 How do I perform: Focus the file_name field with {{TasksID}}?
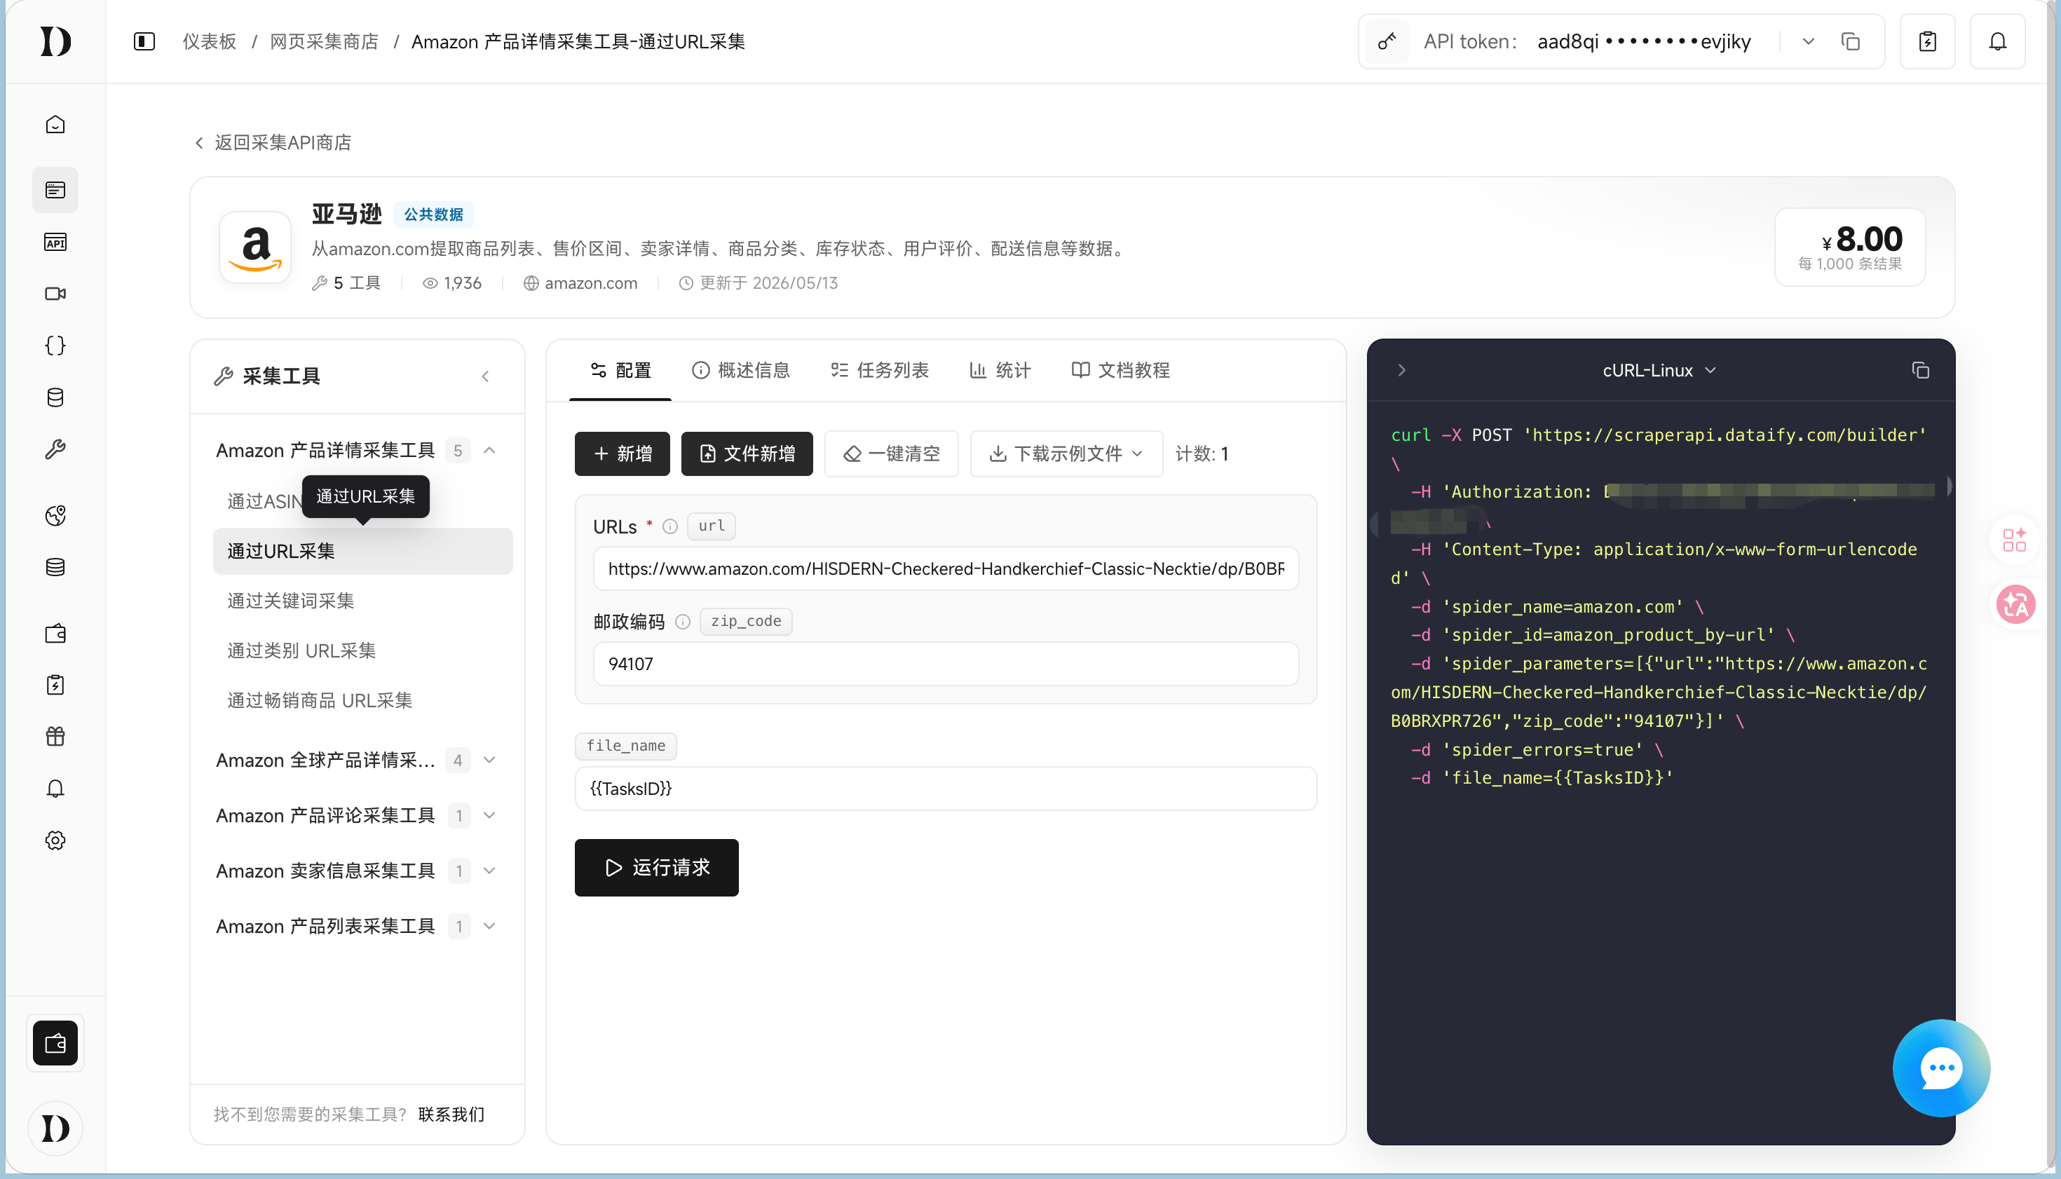coord(946,789)
